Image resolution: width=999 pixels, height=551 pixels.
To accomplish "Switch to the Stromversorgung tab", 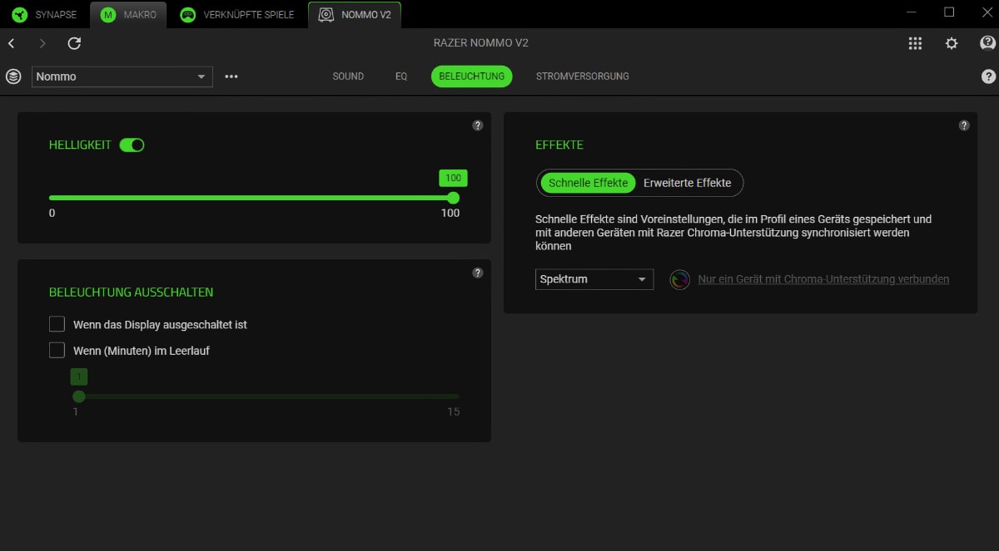I will click(582, 76).
